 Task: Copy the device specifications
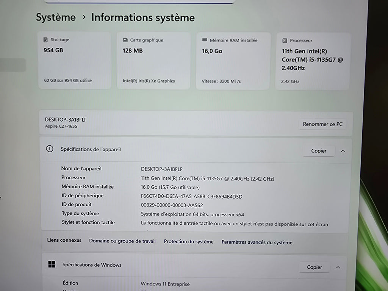pyautogui.click(x=319, y=151)
